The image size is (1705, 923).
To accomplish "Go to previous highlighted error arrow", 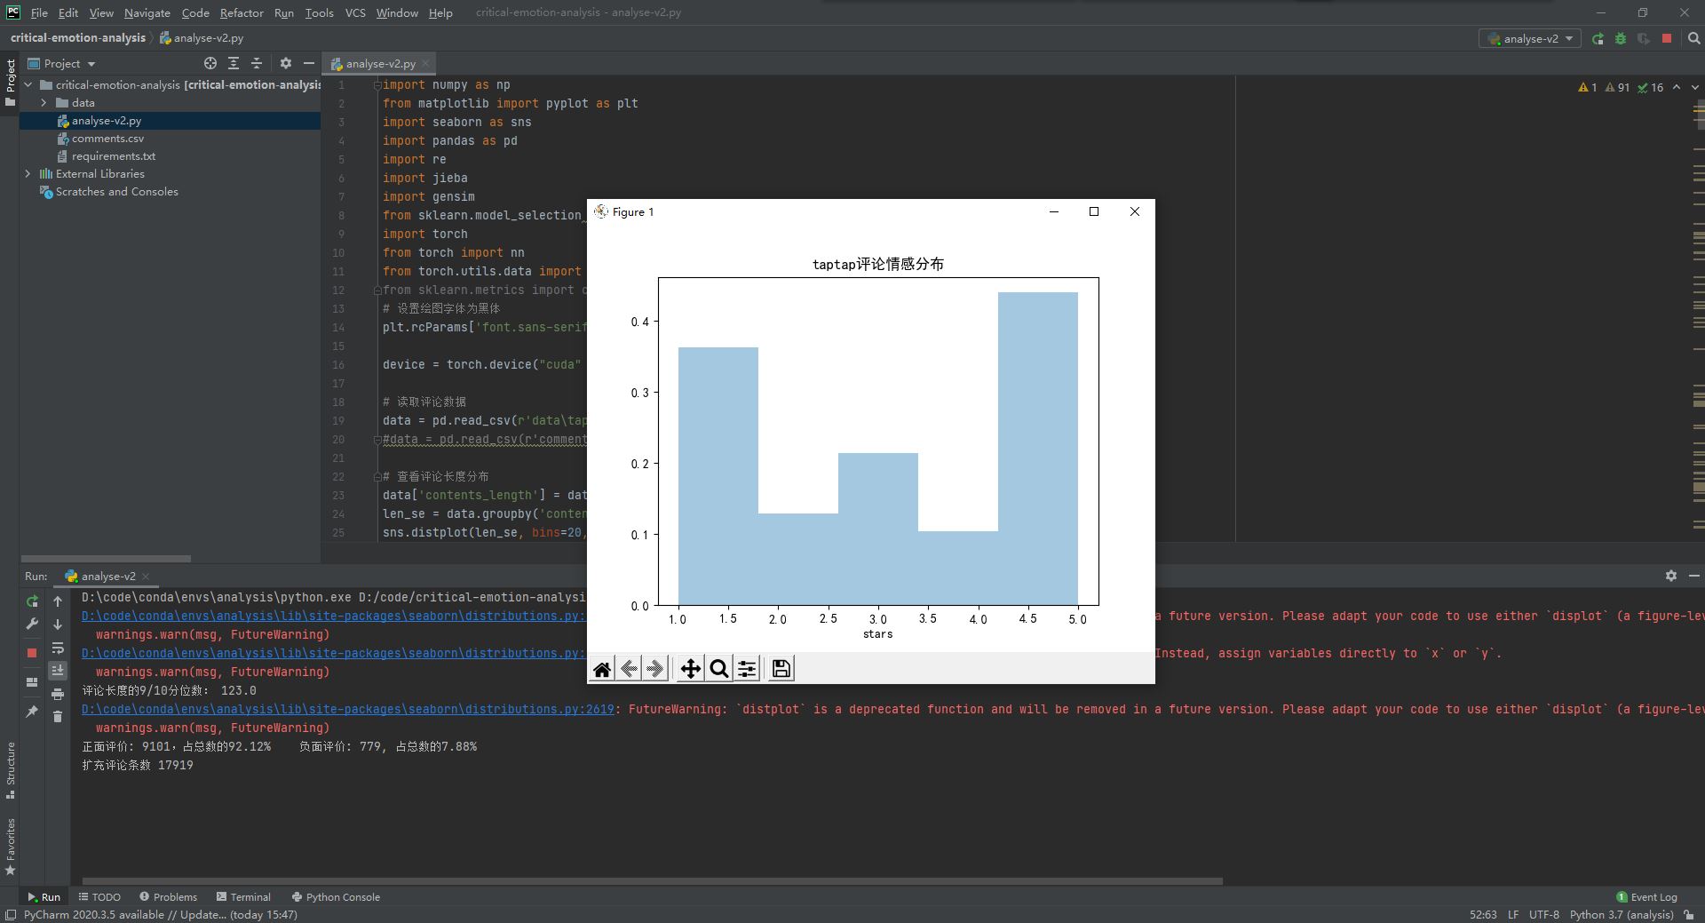I will click(x=1676, y=87).
